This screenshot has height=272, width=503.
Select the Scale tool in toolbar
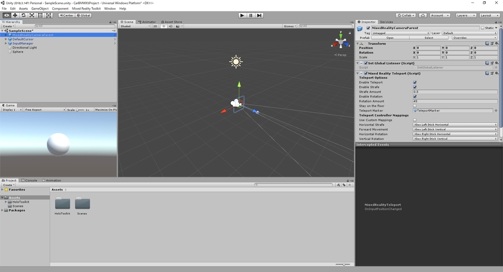coord(32,15)
